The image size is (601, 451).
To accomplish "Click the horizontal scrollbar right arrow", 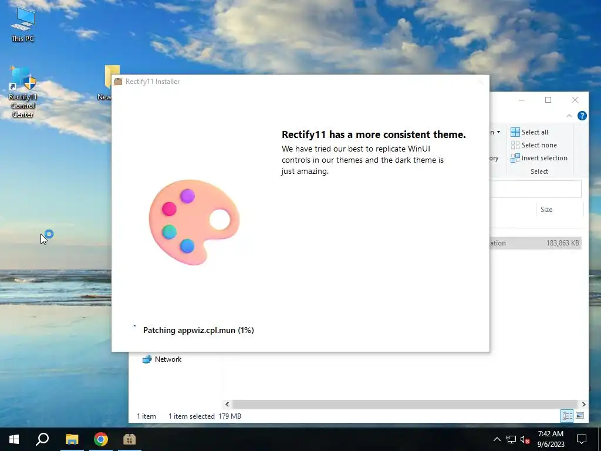I will (x=583, y=404).
